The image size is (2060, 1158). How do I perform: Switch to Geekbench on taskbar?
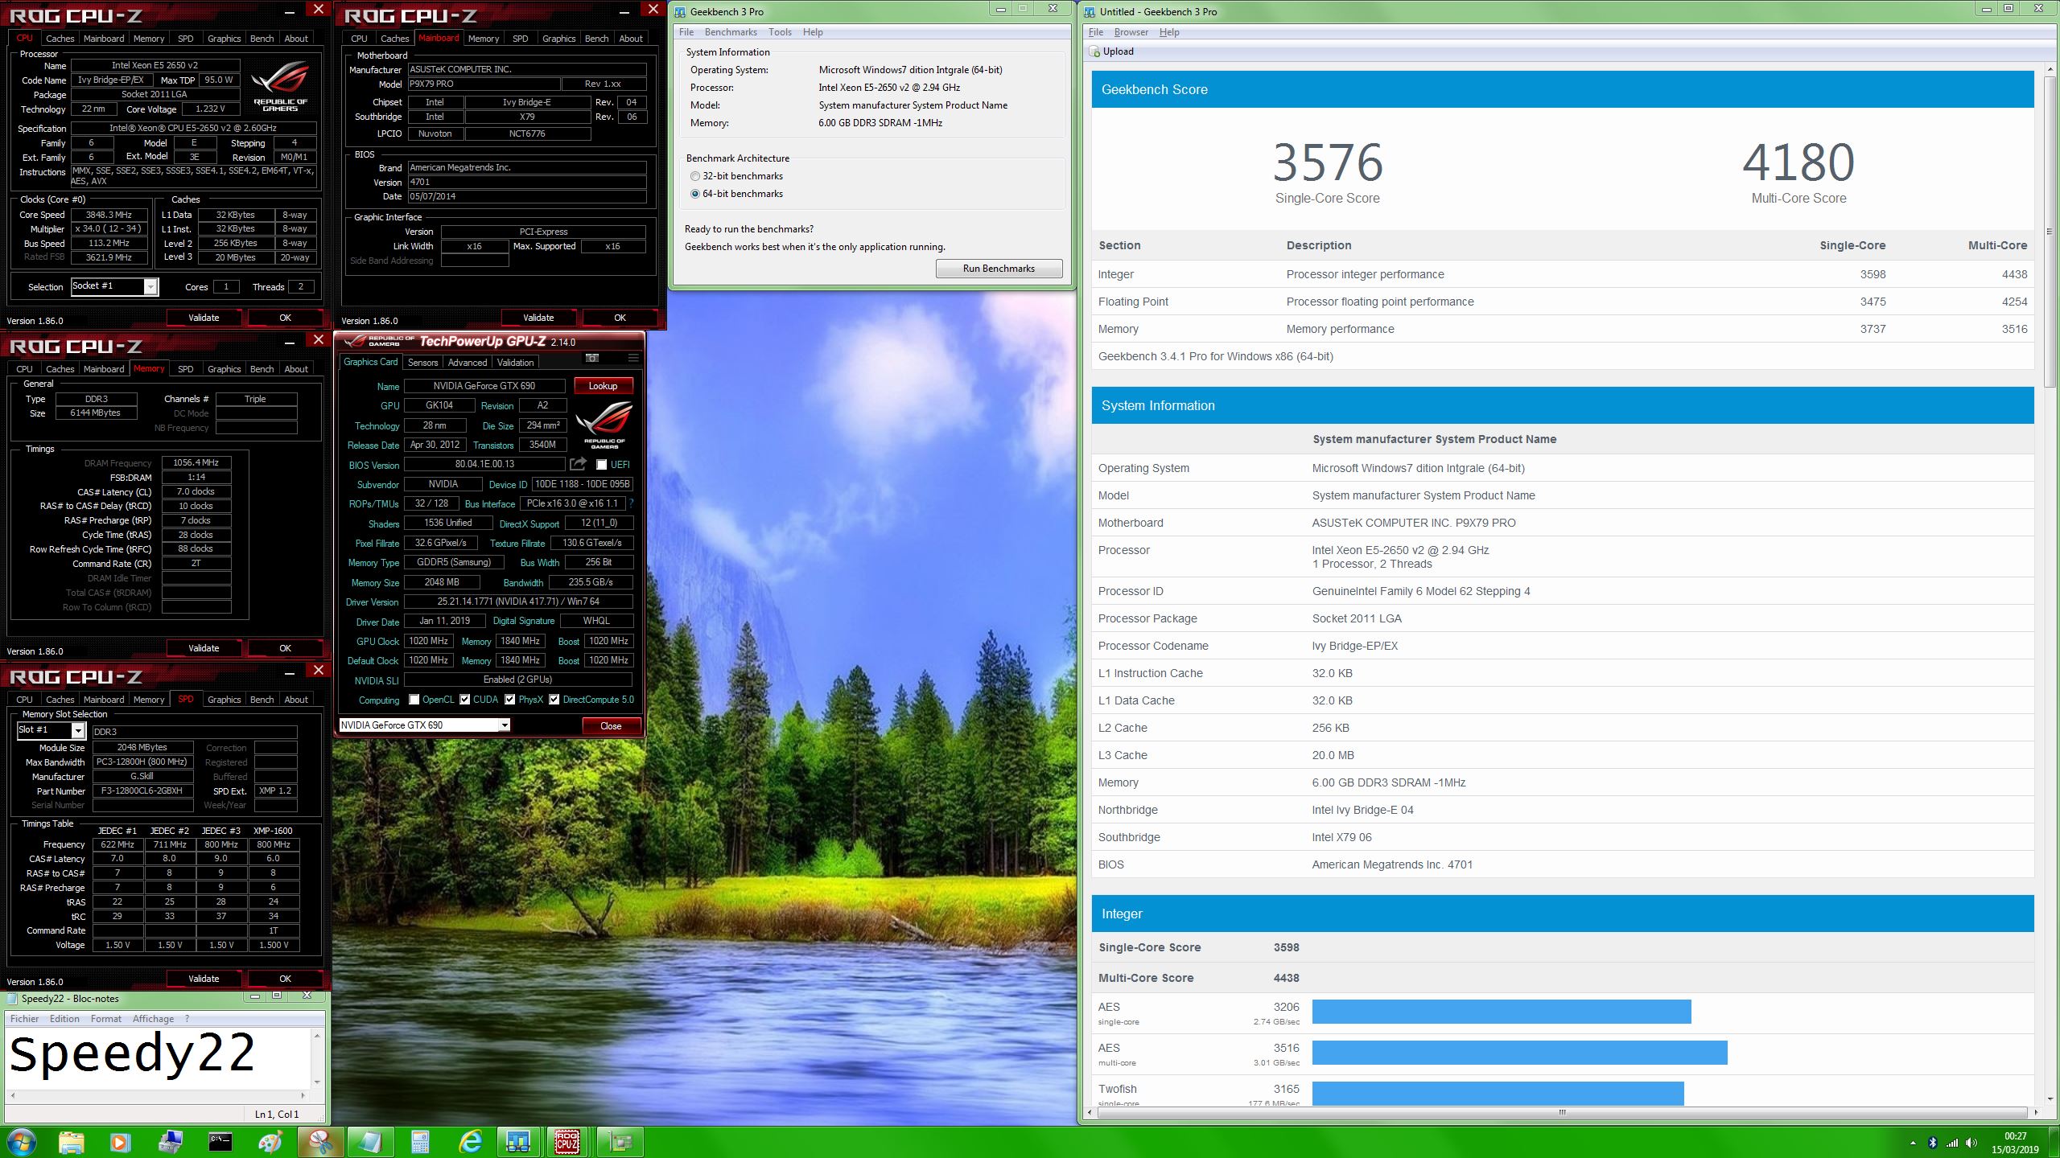click(519, 1142)
